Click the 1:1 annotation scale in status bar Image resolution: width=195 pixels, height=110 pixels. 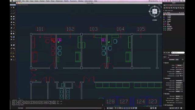(x=173, y=108)
